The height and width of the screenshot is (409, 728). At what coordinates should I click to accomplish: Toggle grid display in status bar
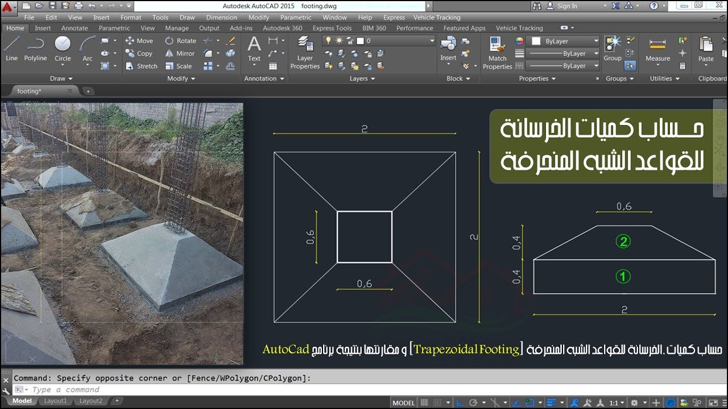424,403
